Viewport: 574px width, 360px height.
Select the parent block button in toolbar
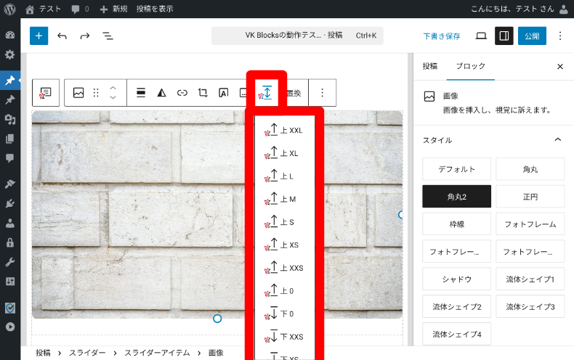(x=45, y=93)
